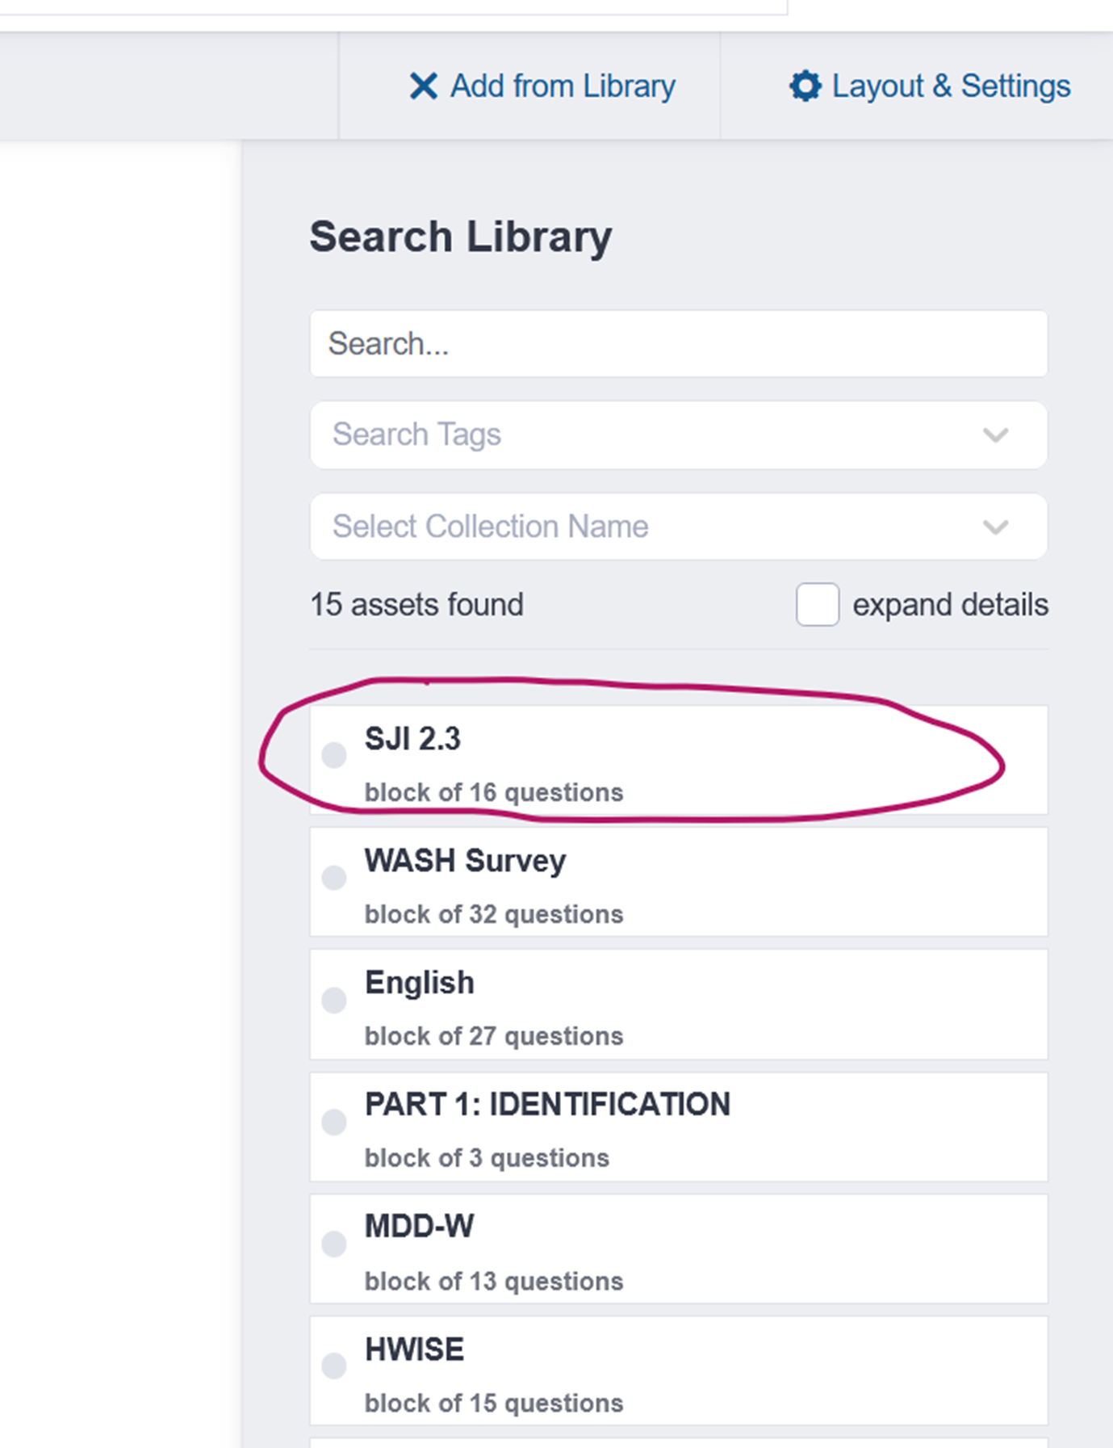This screenshot has width=1113, height=1448.
Task: Click the grey dot beside SJI 2.3
Action: click(x=334, y=756)
